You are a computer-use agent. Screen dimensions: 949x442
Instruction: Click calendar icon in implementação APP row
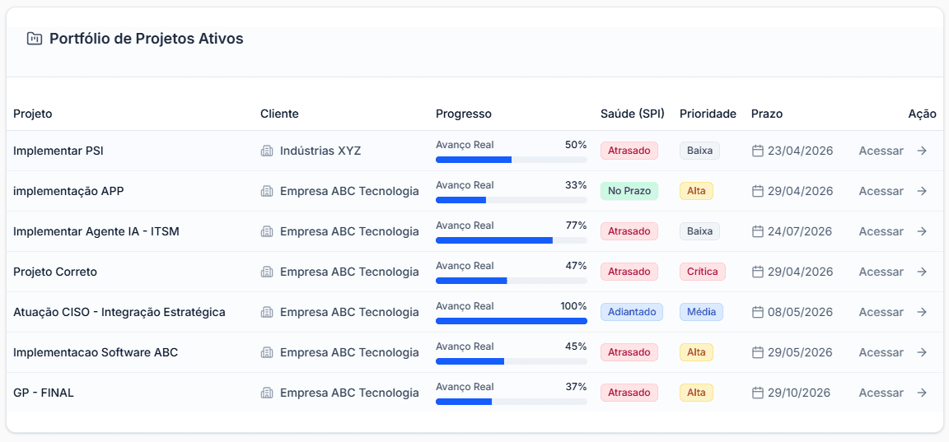pyautogui.click(x=757, y=191)
